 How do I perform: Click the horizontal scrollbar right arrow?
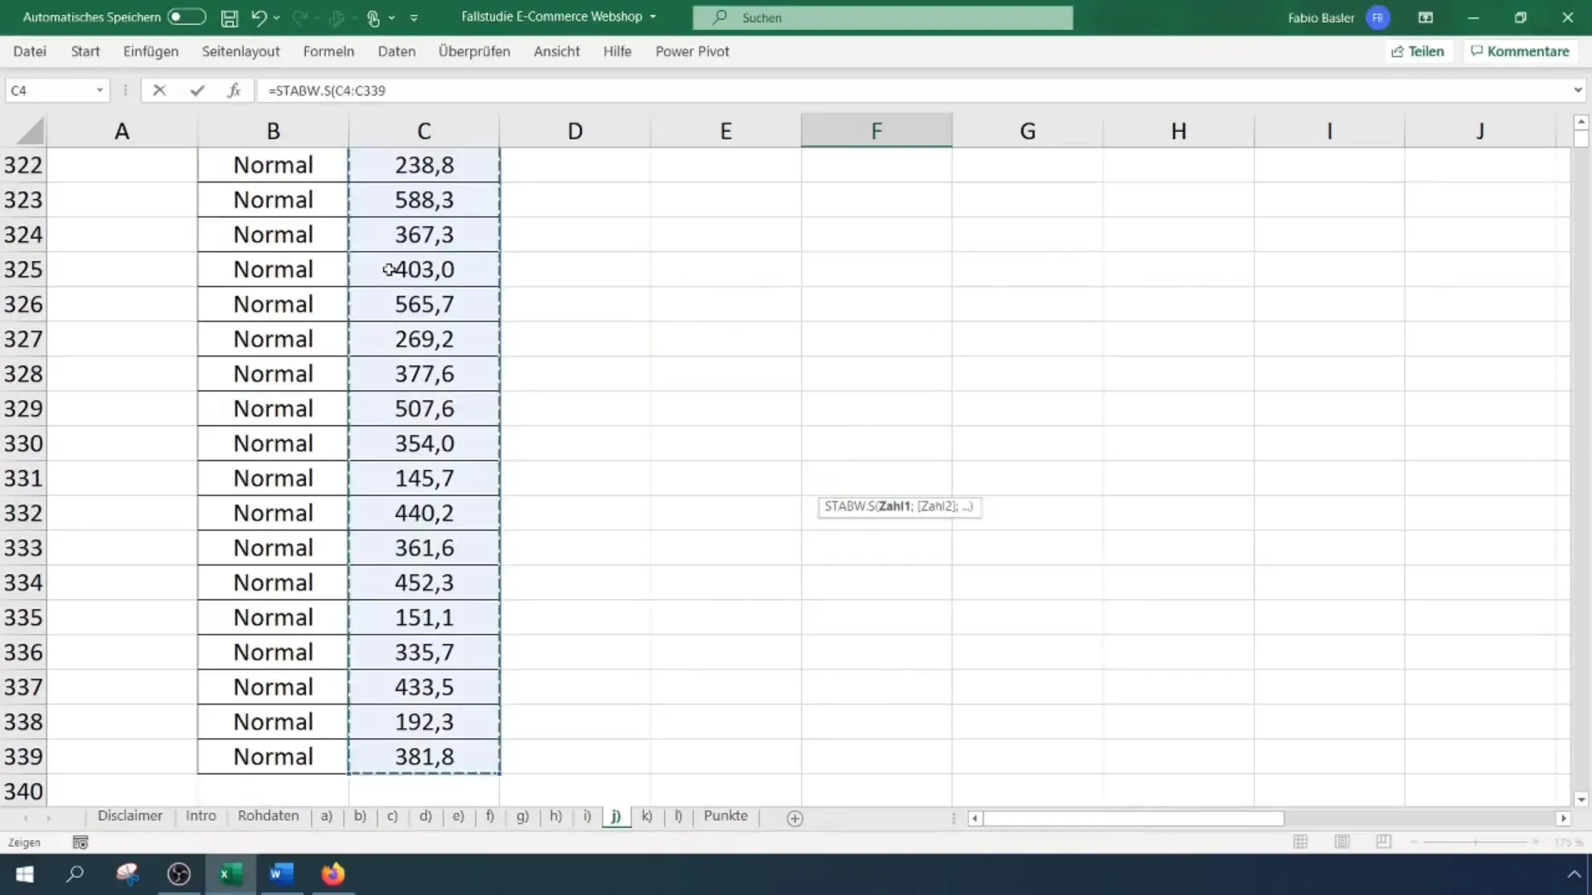click(x=1563, y=818)
